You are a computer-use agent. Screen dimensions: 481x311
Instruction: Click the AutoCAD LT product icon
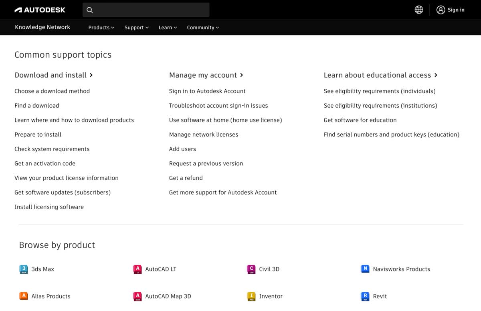click(137, 269)
